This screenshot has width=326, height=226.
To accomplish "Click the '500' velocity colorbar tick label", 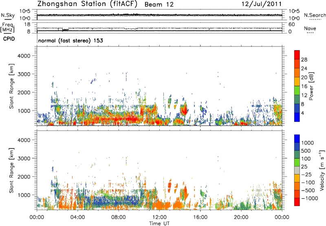I will pyautogui.click(x=306, y=151).
